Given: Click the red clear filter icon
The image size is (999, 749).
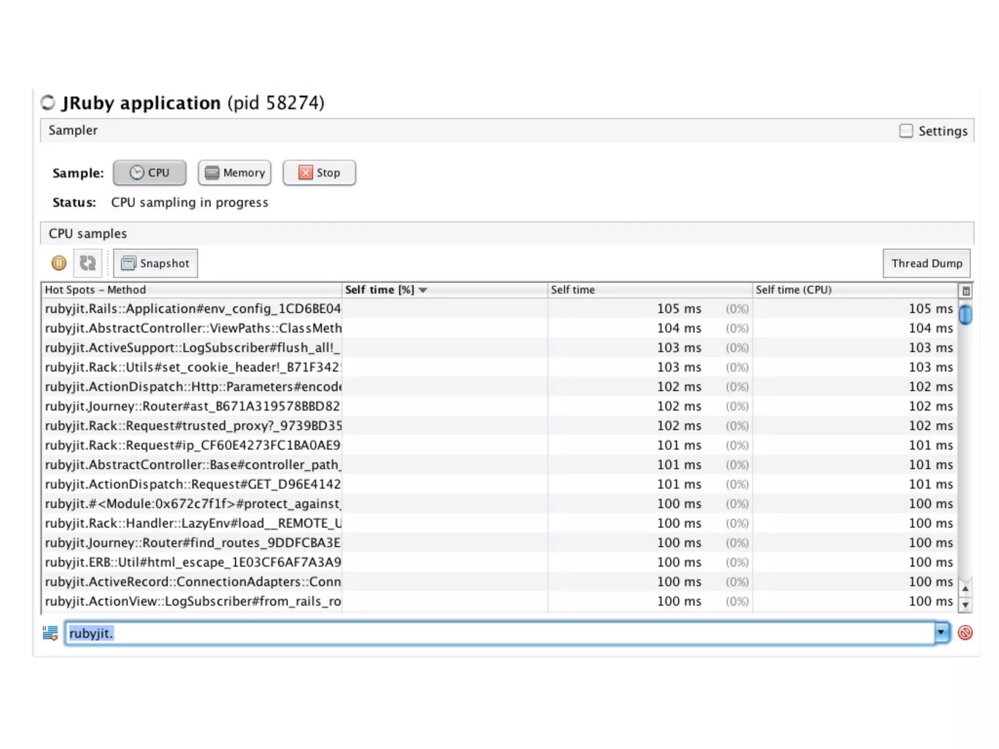Looking at the screenshot, I should pos(965,633).
